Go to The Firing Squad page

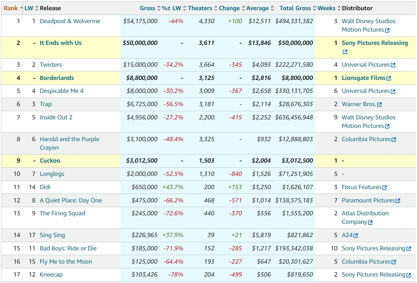point(63,213)
